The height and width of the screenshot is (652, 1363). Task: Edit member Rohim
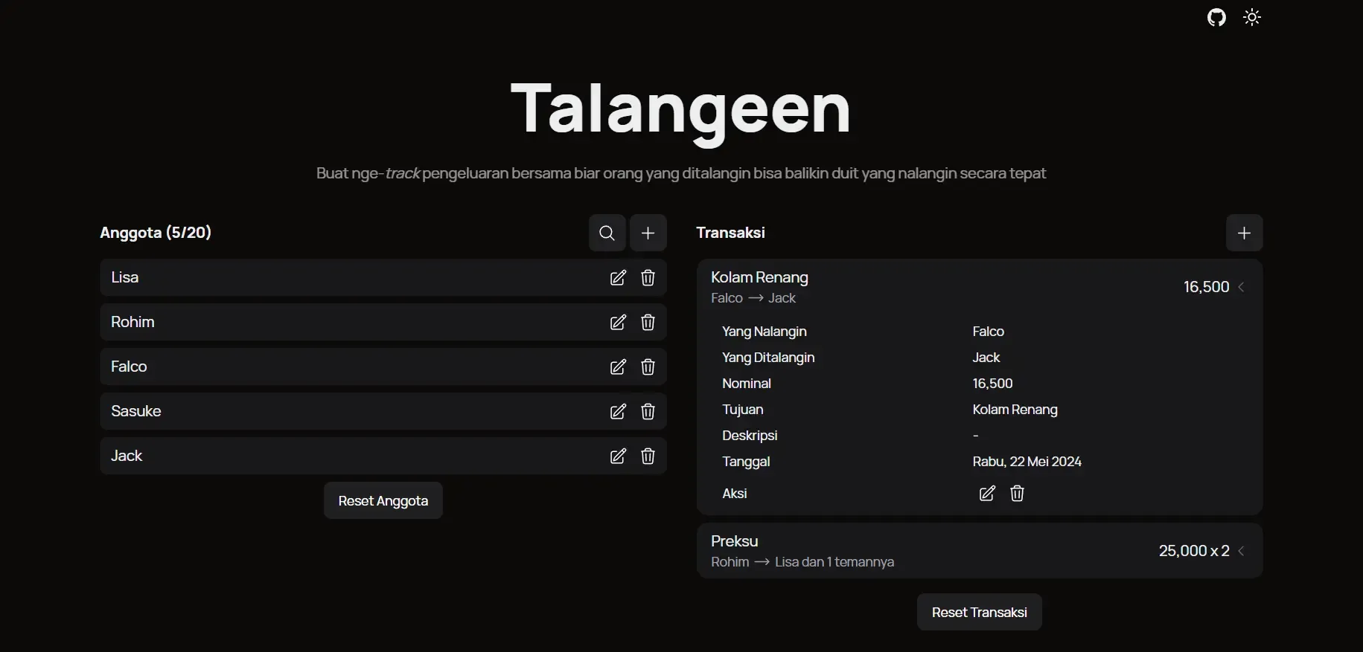(x=618, y=322)
